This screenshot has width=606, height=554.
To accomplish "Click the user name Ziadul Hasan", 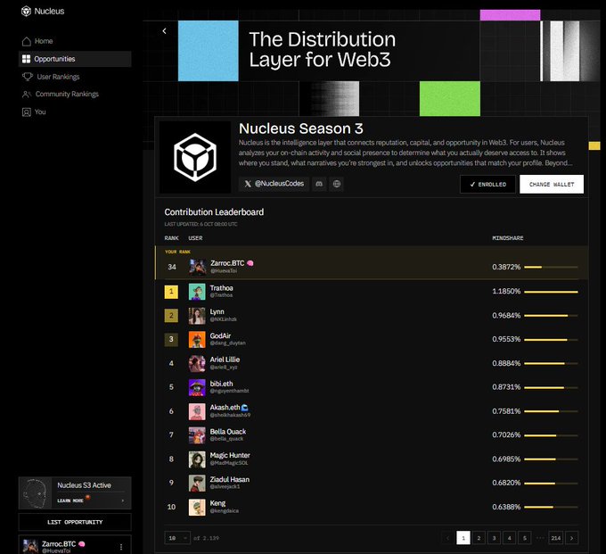I will point(230,479).
